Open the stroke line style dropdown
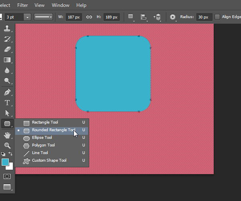Screen dimensions: 241x201 pos(43,17)
